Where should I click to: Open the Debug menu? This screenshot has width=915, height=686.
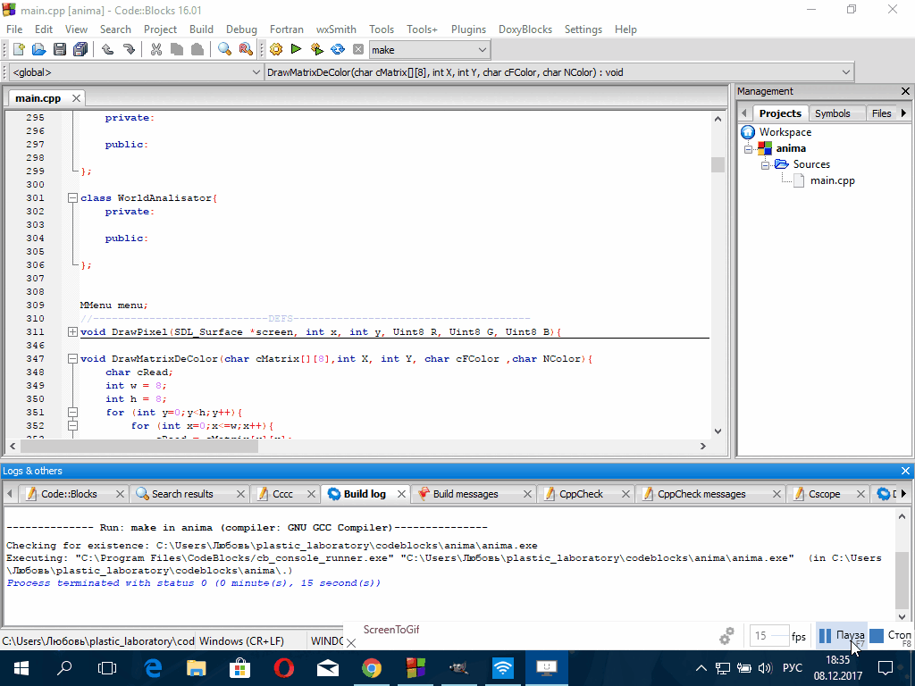[241, 29]
